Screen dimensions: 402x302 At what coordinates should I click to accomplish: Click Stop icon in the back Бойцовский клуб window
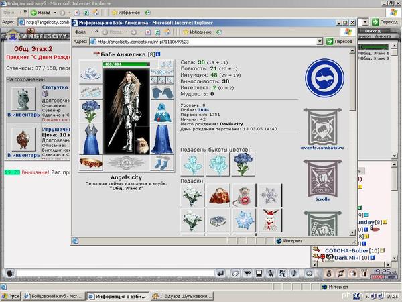point(76,13)
